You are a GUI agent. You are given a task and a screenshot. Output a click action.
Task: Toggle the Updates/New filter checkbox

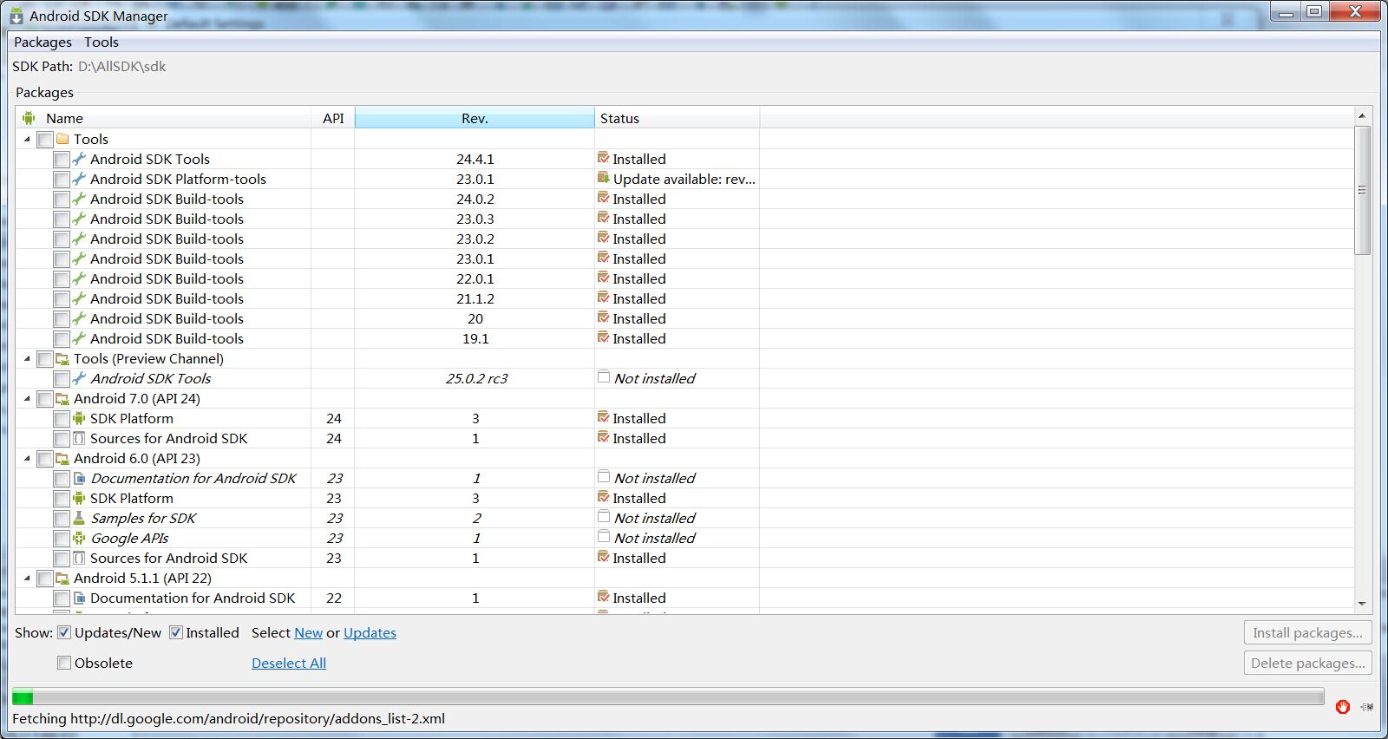[x=63, y=632]
